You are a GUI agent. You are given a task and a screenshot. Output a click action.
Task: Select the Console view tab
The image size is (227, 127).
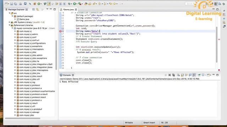pyautogui.click(x=67, y=75)
